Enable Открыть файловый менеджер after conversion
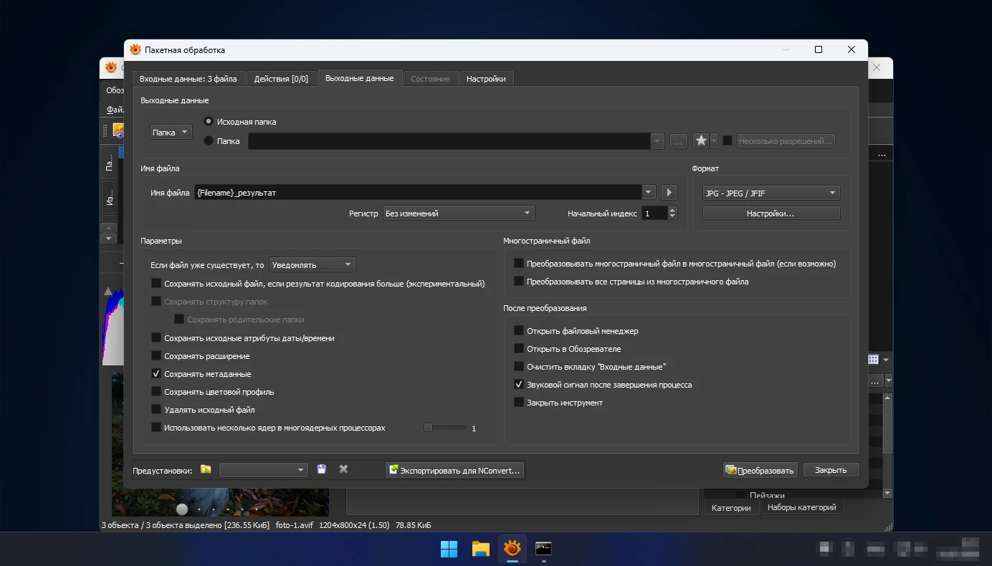The image size is (992, 566). click(x=519, y=331)
